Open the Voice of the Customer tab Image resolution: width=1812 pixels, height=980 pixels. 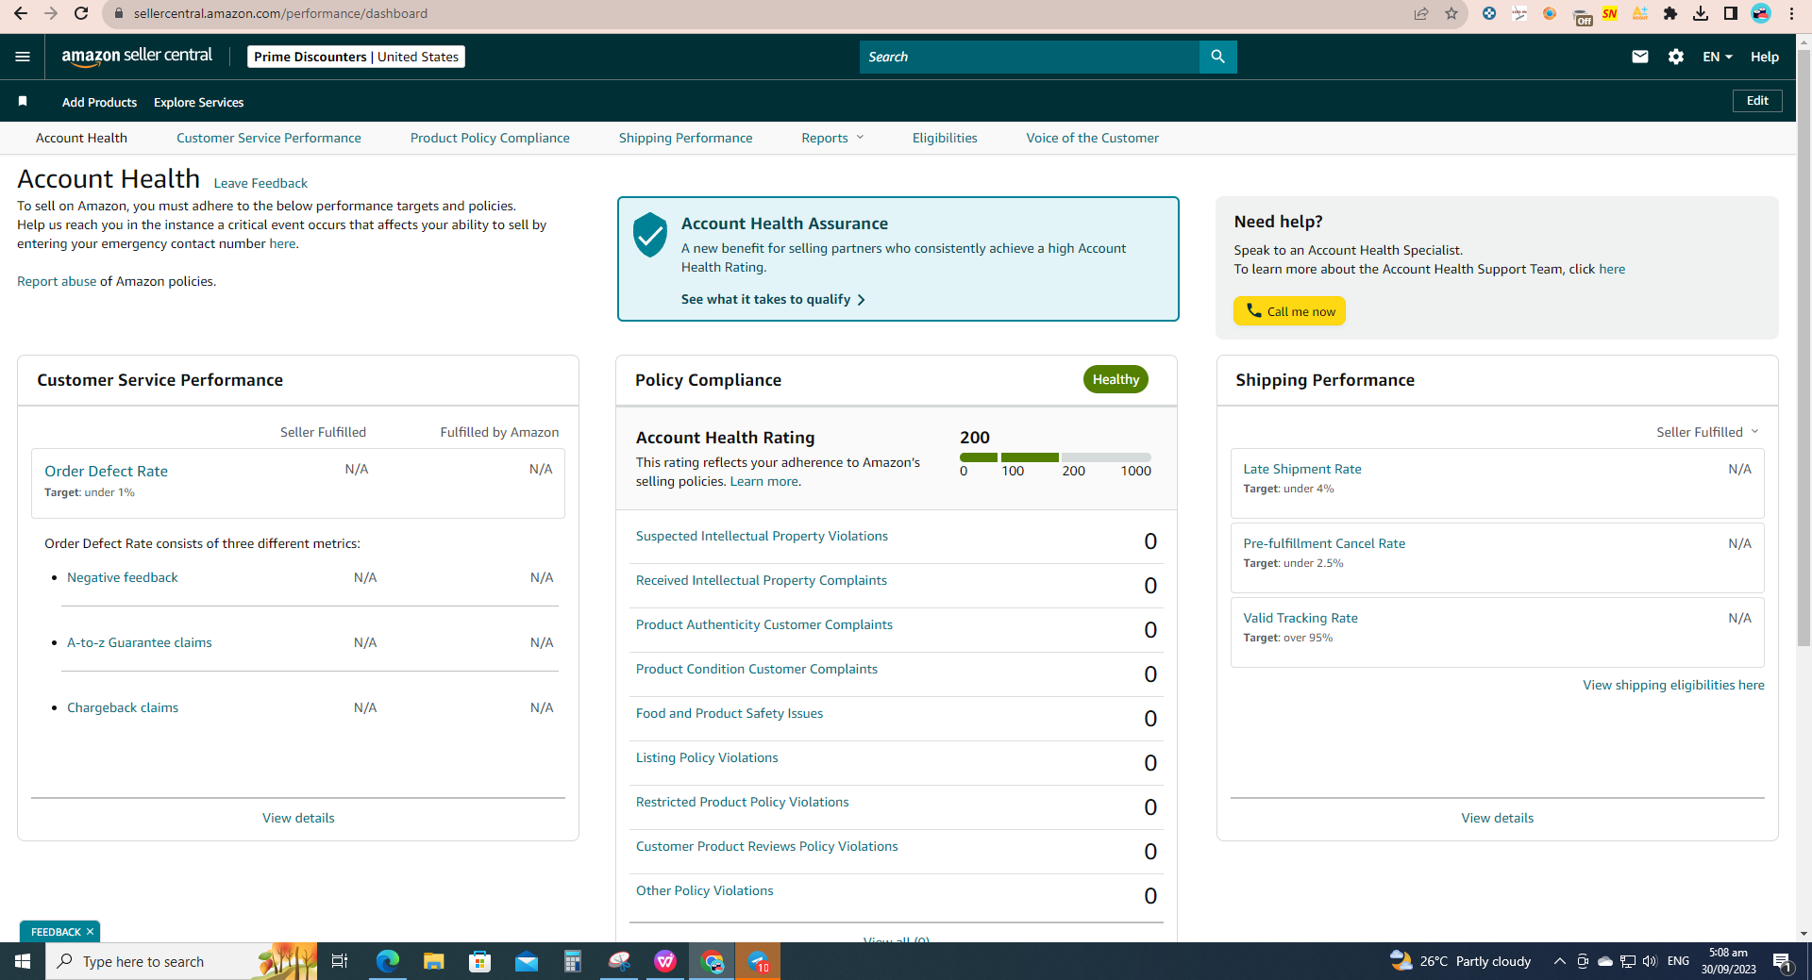point(1092,138)
